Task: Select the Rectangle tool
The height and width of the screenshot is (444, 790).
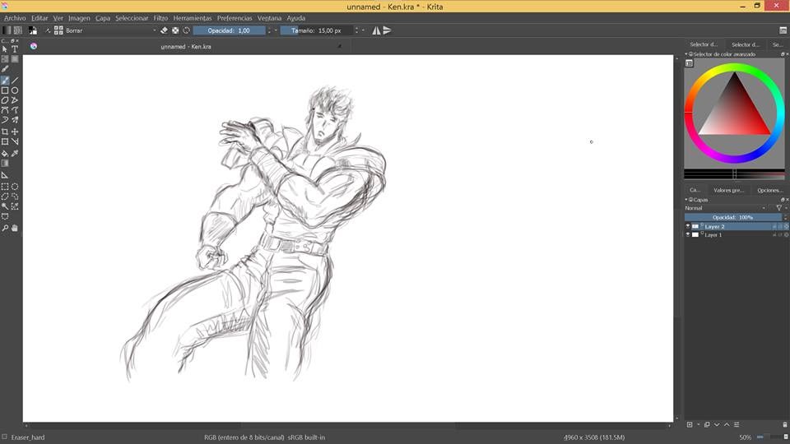Action: tap(5, 90)
